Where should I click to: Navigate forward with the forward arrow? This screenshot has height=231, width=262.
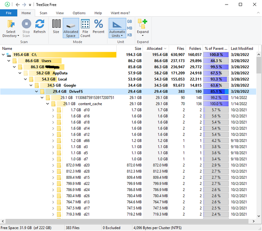24,4
